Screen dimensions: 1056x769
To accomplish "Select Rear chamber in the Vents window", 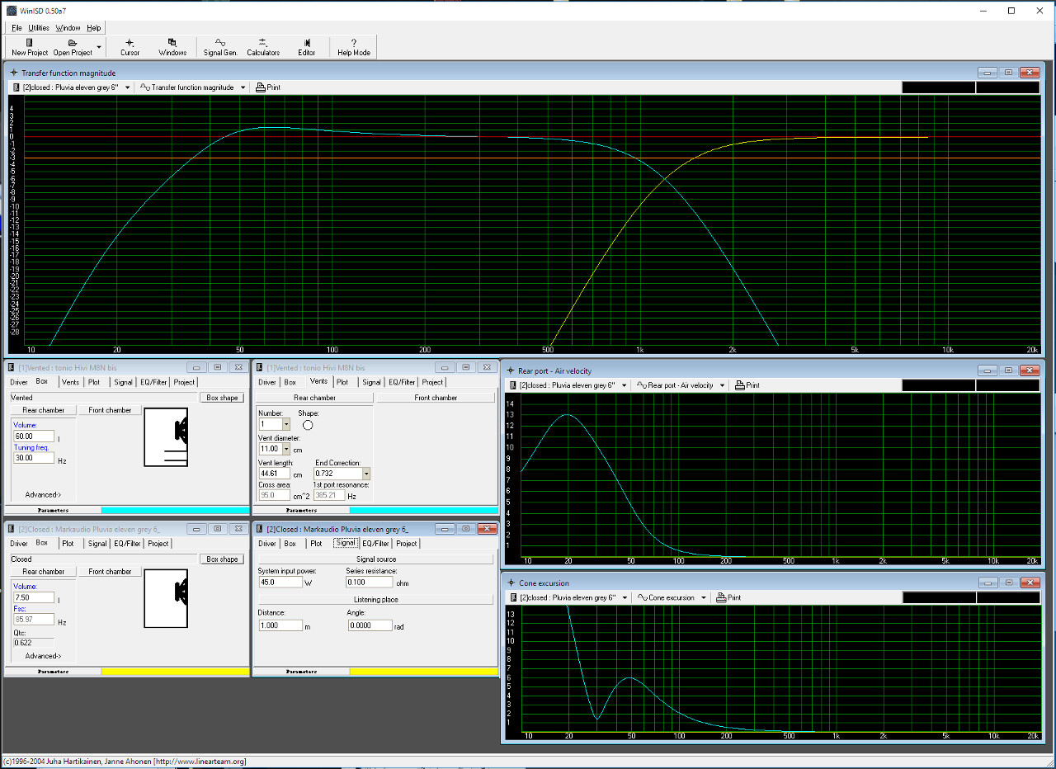I will [314, 398].
